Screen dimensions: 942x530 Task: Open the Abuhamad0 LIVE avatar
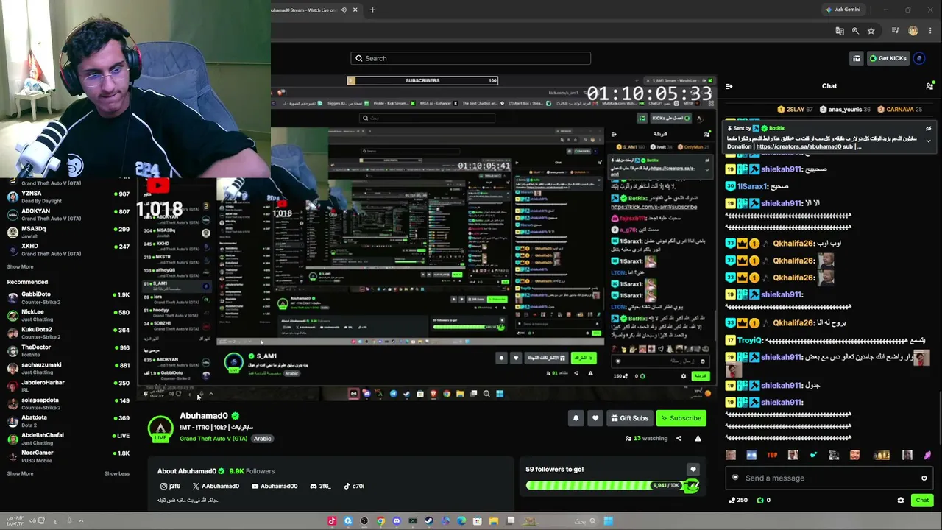160,428
